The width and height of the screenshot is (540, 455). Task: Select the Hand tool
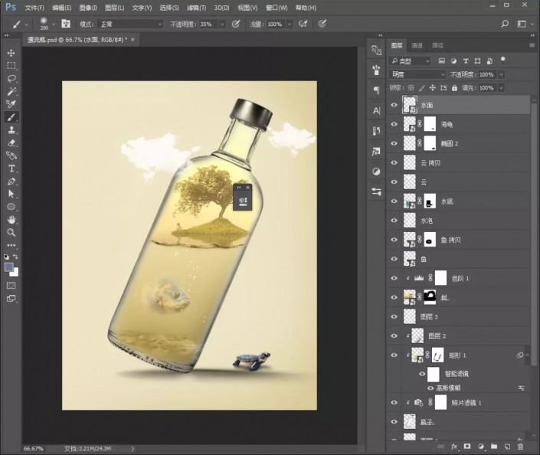11,219
